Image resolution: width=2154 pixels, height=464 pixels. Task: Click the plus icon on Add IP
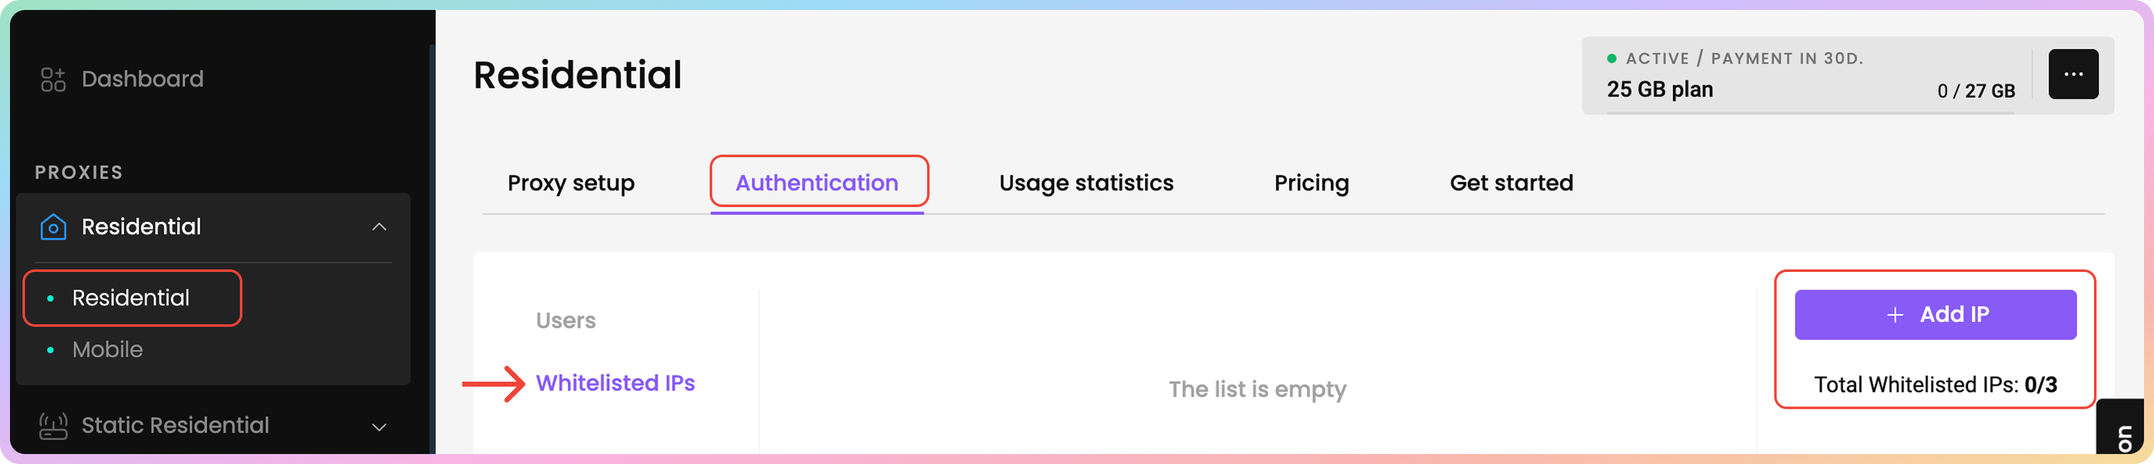click(x=1895, y=314)
